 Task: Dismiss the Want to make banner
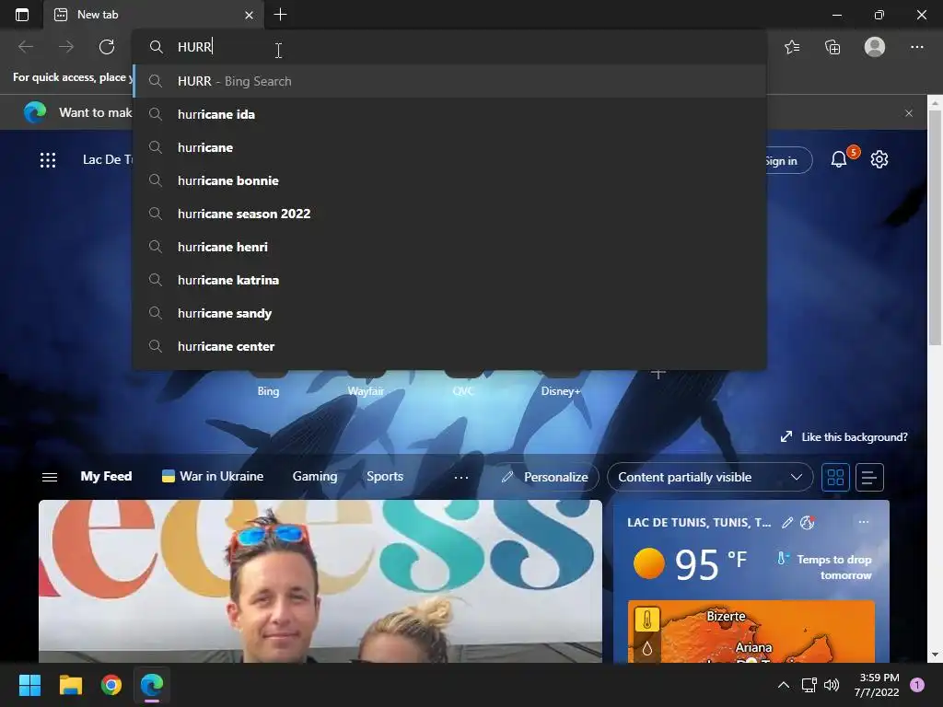point(909,113)
